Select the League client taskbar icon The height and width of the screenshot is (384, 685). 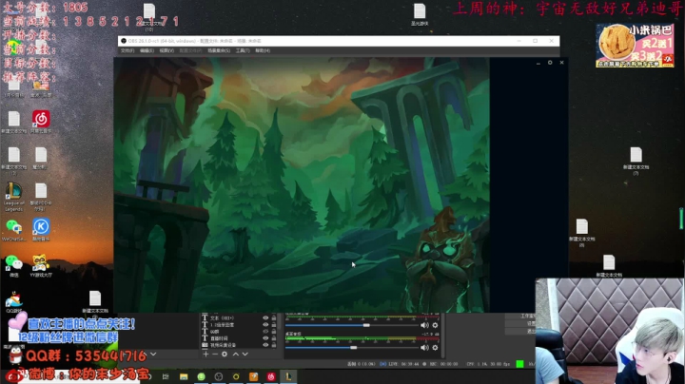click(x=288, y=376)
